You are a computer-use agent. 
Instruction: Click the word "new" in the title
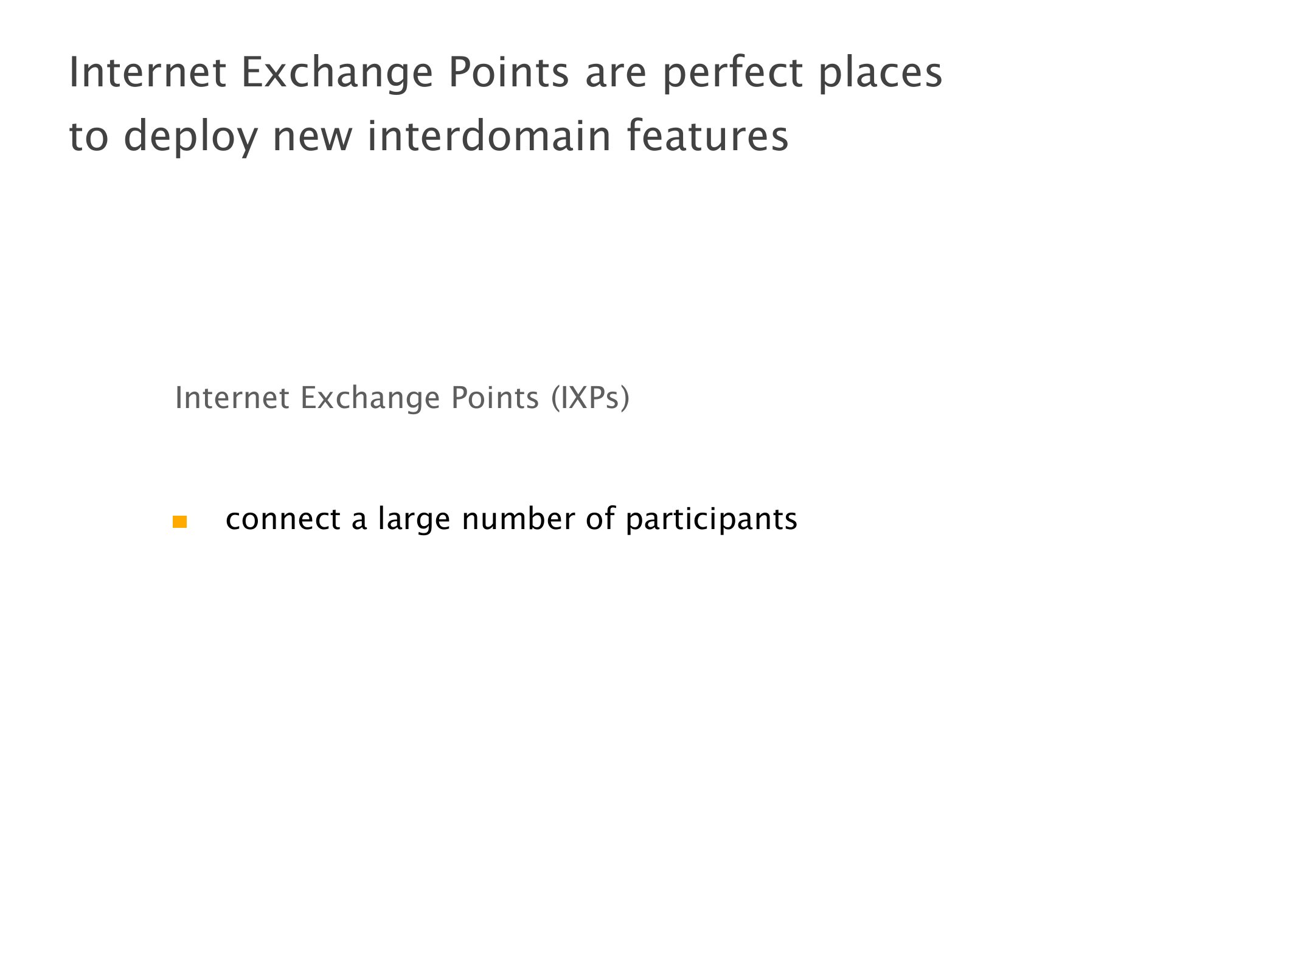(x=312, y=136)
